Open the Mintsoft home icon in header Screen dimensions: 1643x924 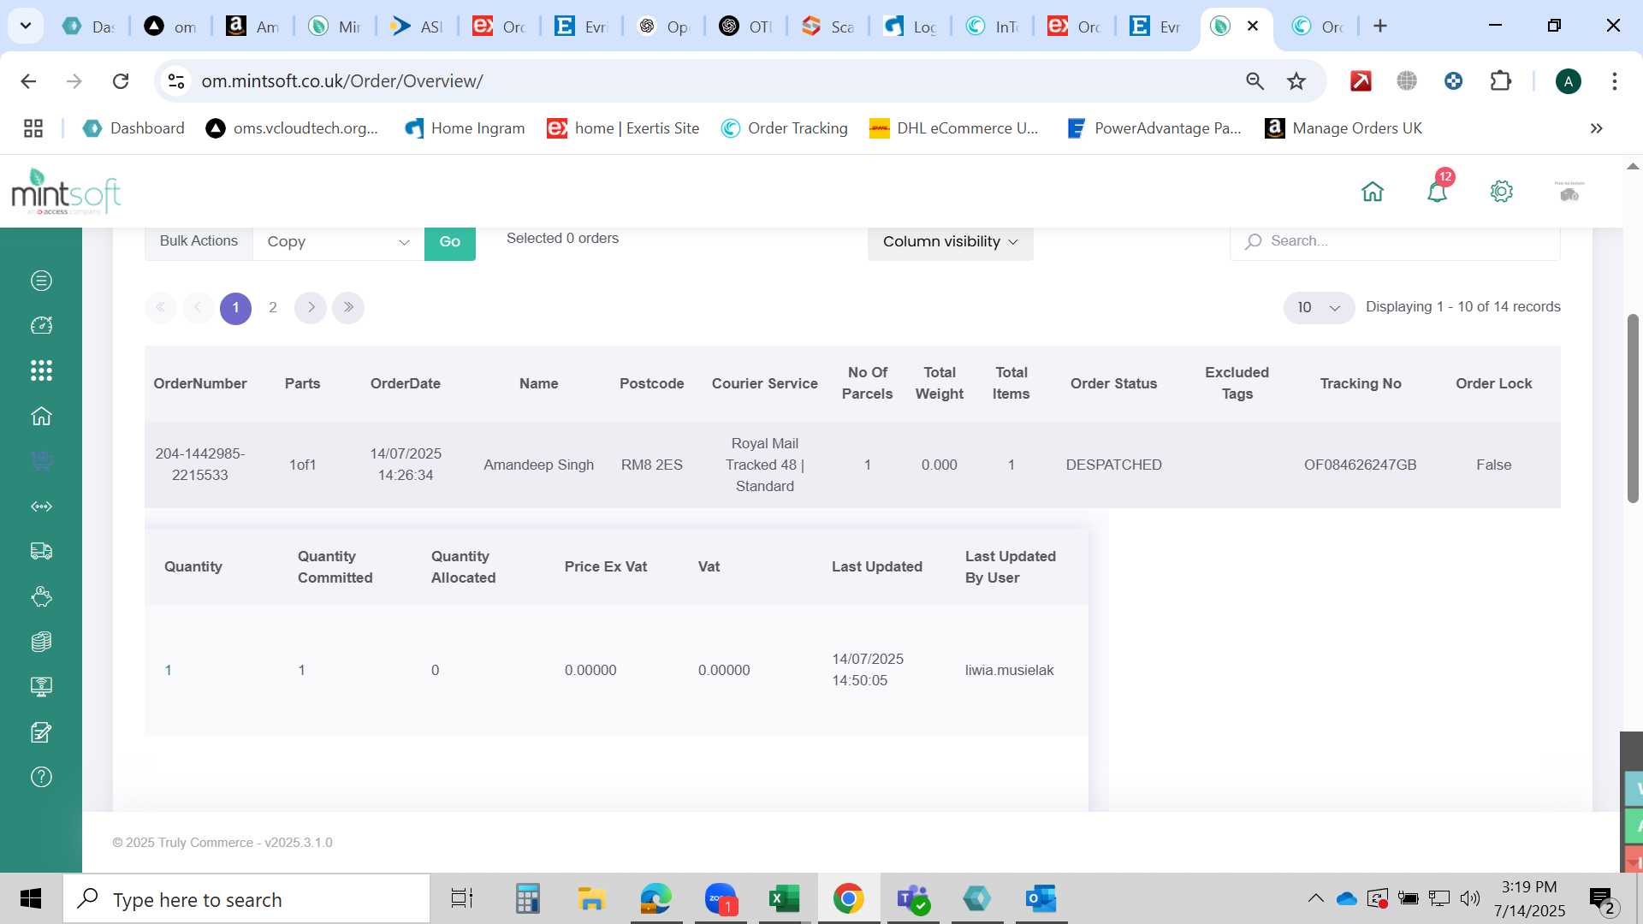tap(1373, 192)
